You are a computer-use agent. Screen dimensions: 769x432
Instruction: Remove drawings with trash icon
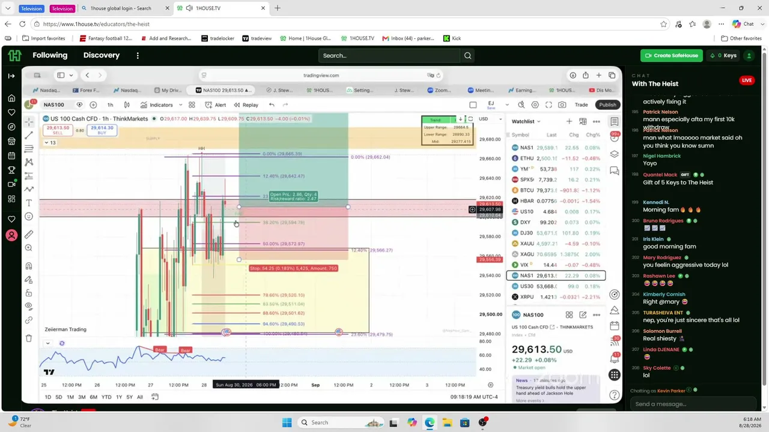29,338
